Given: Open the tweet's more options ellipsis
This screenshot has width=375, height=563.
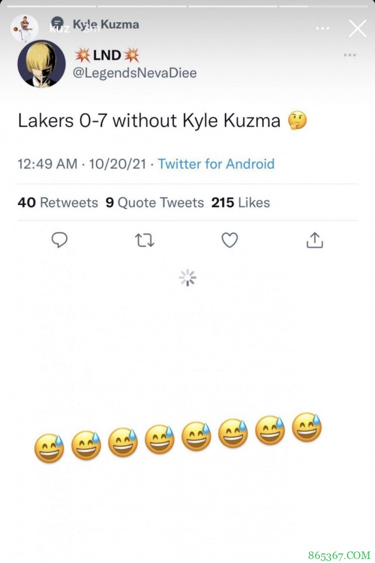Looking at the screenshot, I should [x=349, y=55].
